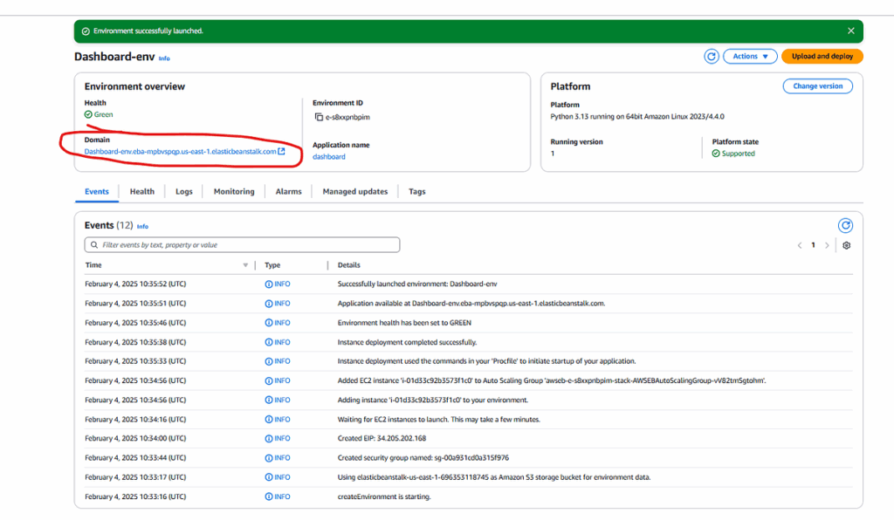Sort events by the Time column arrow
The height and width of the screenshot is (520, 894).
(245, 265)
